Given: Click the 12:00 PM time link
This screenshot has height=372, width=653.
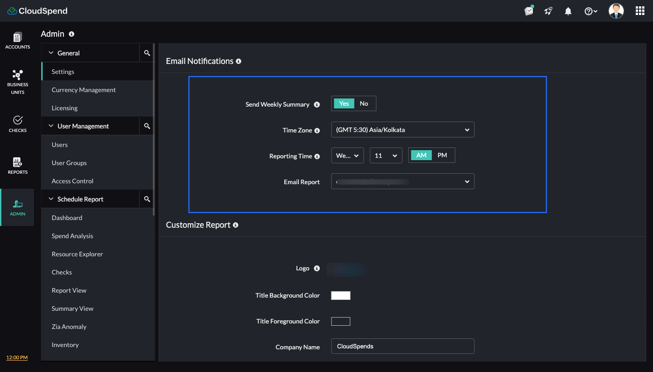Looking at the screenshot, I should 17,357.
